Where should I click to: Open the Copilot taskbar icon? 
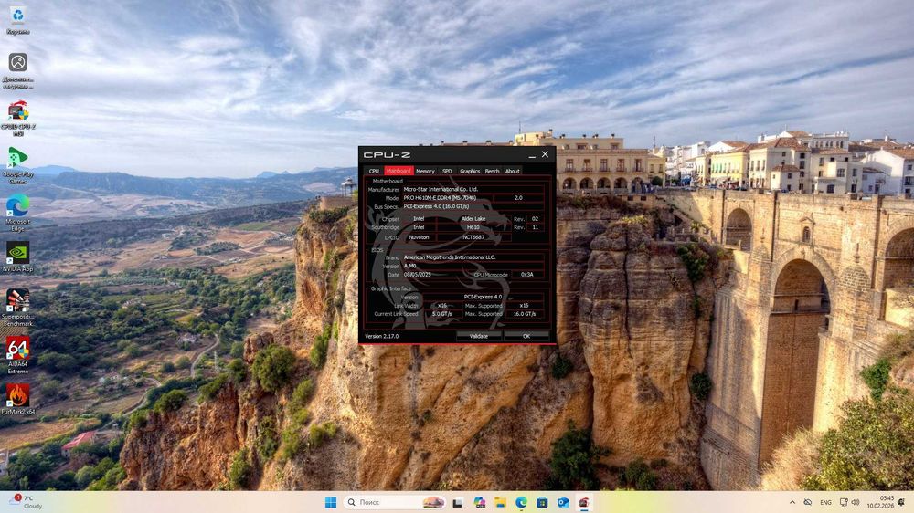click(479, 502)
